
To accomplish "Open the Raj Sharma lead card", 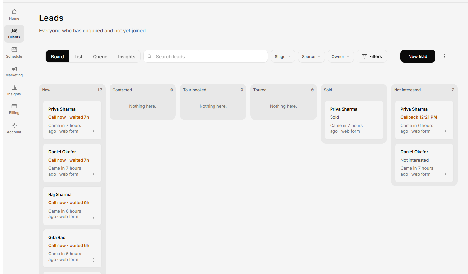I will (72, 206).
